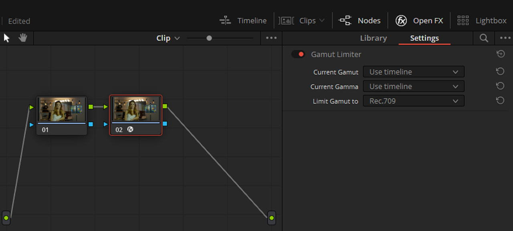The width and height of the screenshot is (513, 231).
Task: Switch to the Library tab
Action: click(x=373, y=38)
